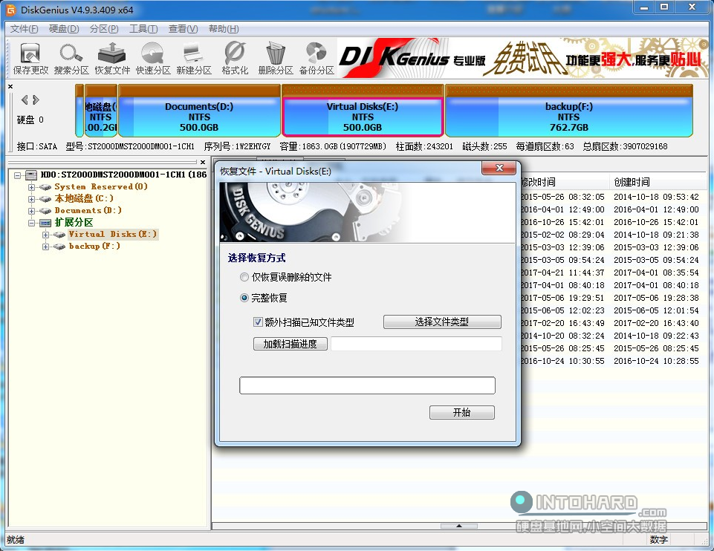Collapse the 扩展分区 tree node
714x551 pixels.
coord(32,223)
